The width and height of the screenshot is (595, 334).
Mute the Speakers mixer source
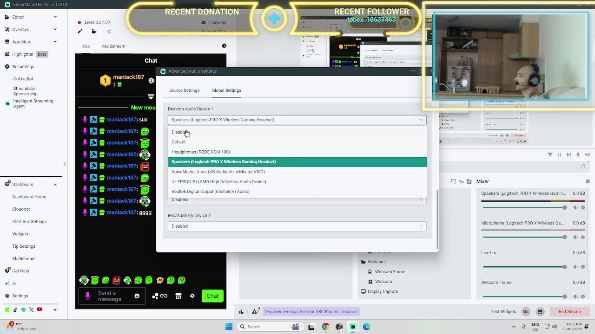[x=575, y=207]
